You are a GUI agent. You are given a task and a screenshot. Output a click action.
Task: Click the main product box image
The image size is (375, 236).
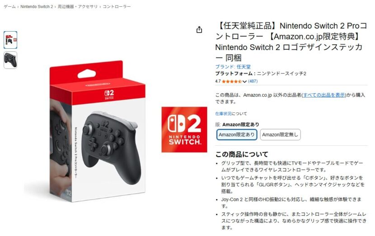(97, 131)
